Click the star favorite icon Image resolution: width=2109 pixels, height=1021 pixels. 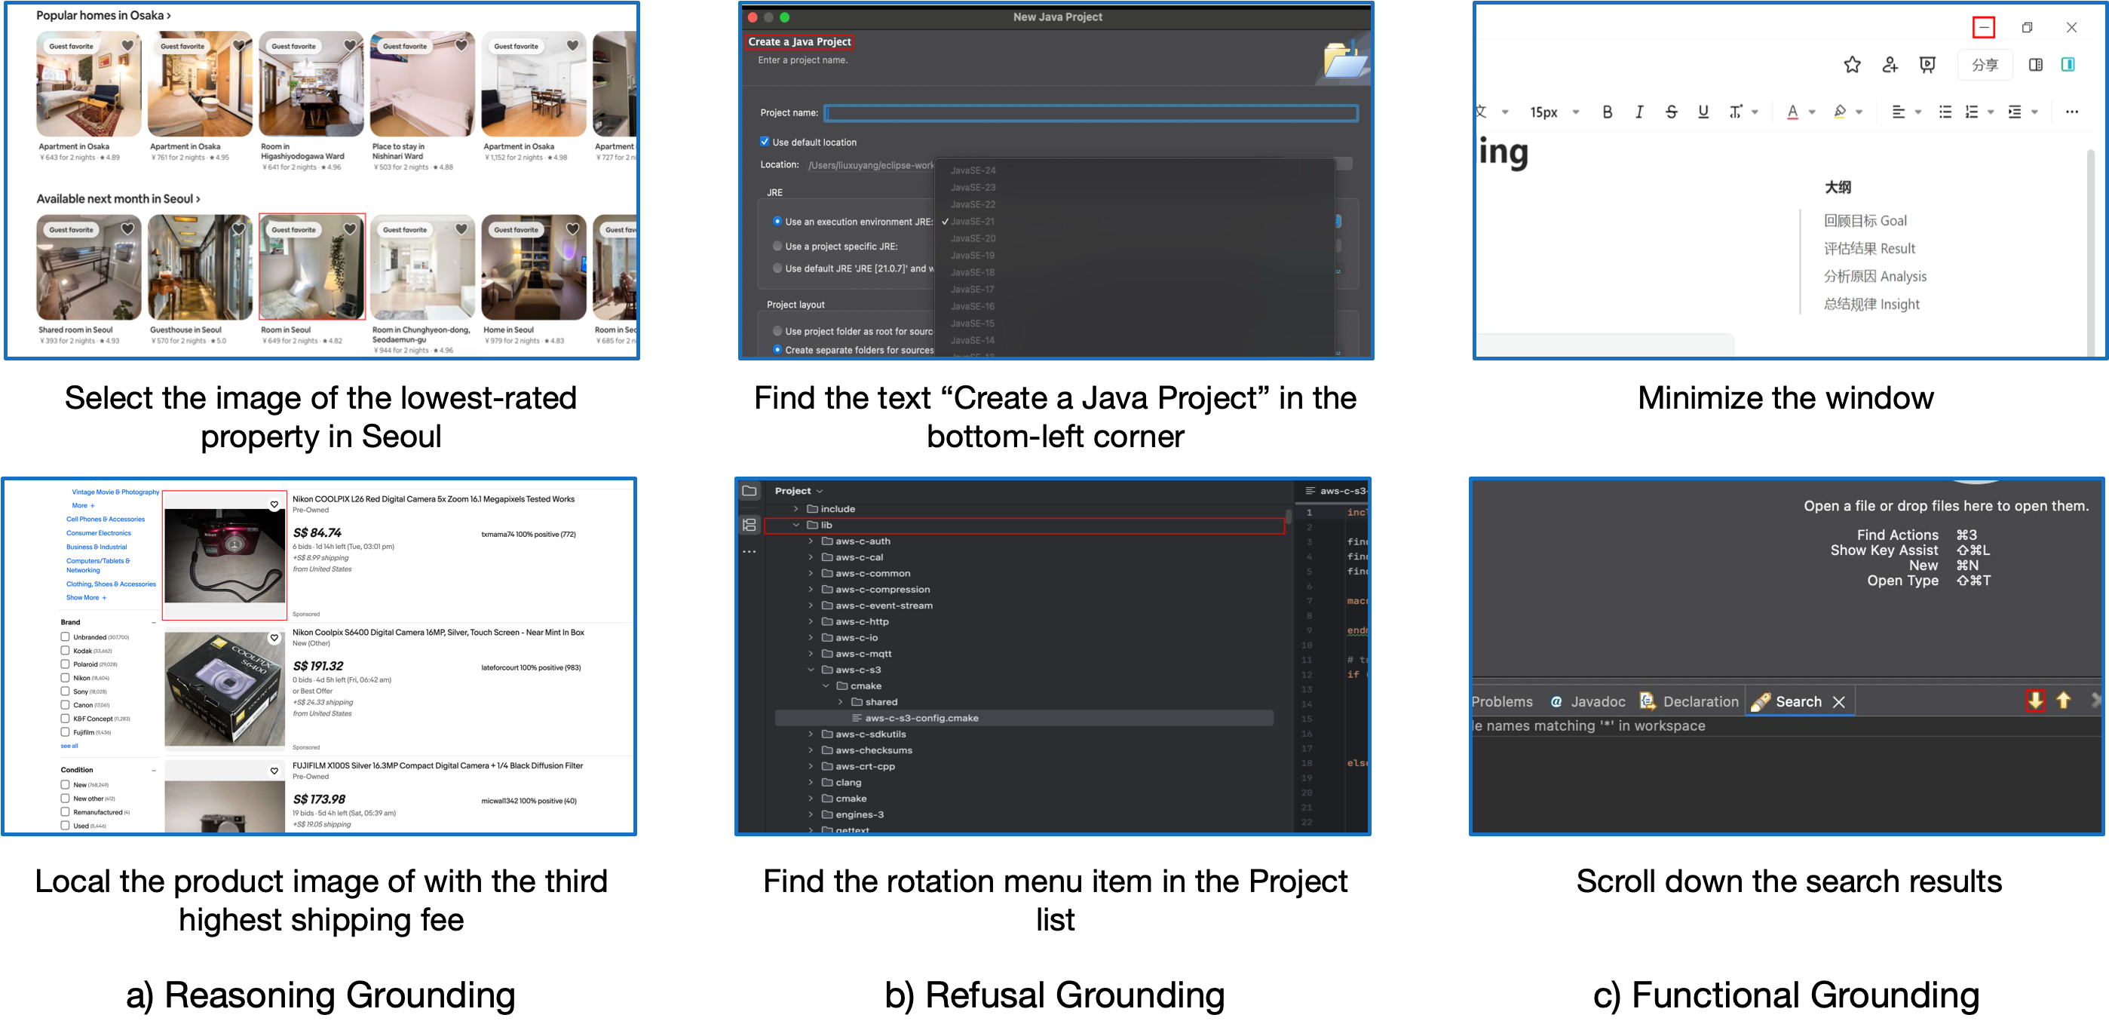tap(1852, 65)
